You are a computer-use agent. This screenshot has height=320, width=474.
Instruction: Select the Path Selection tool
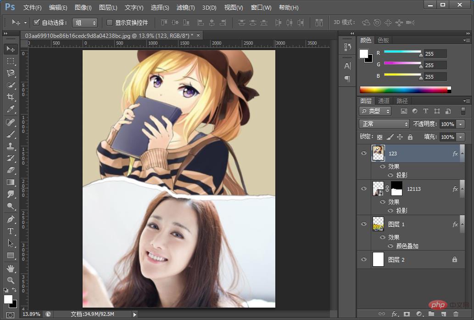point(11,243)
